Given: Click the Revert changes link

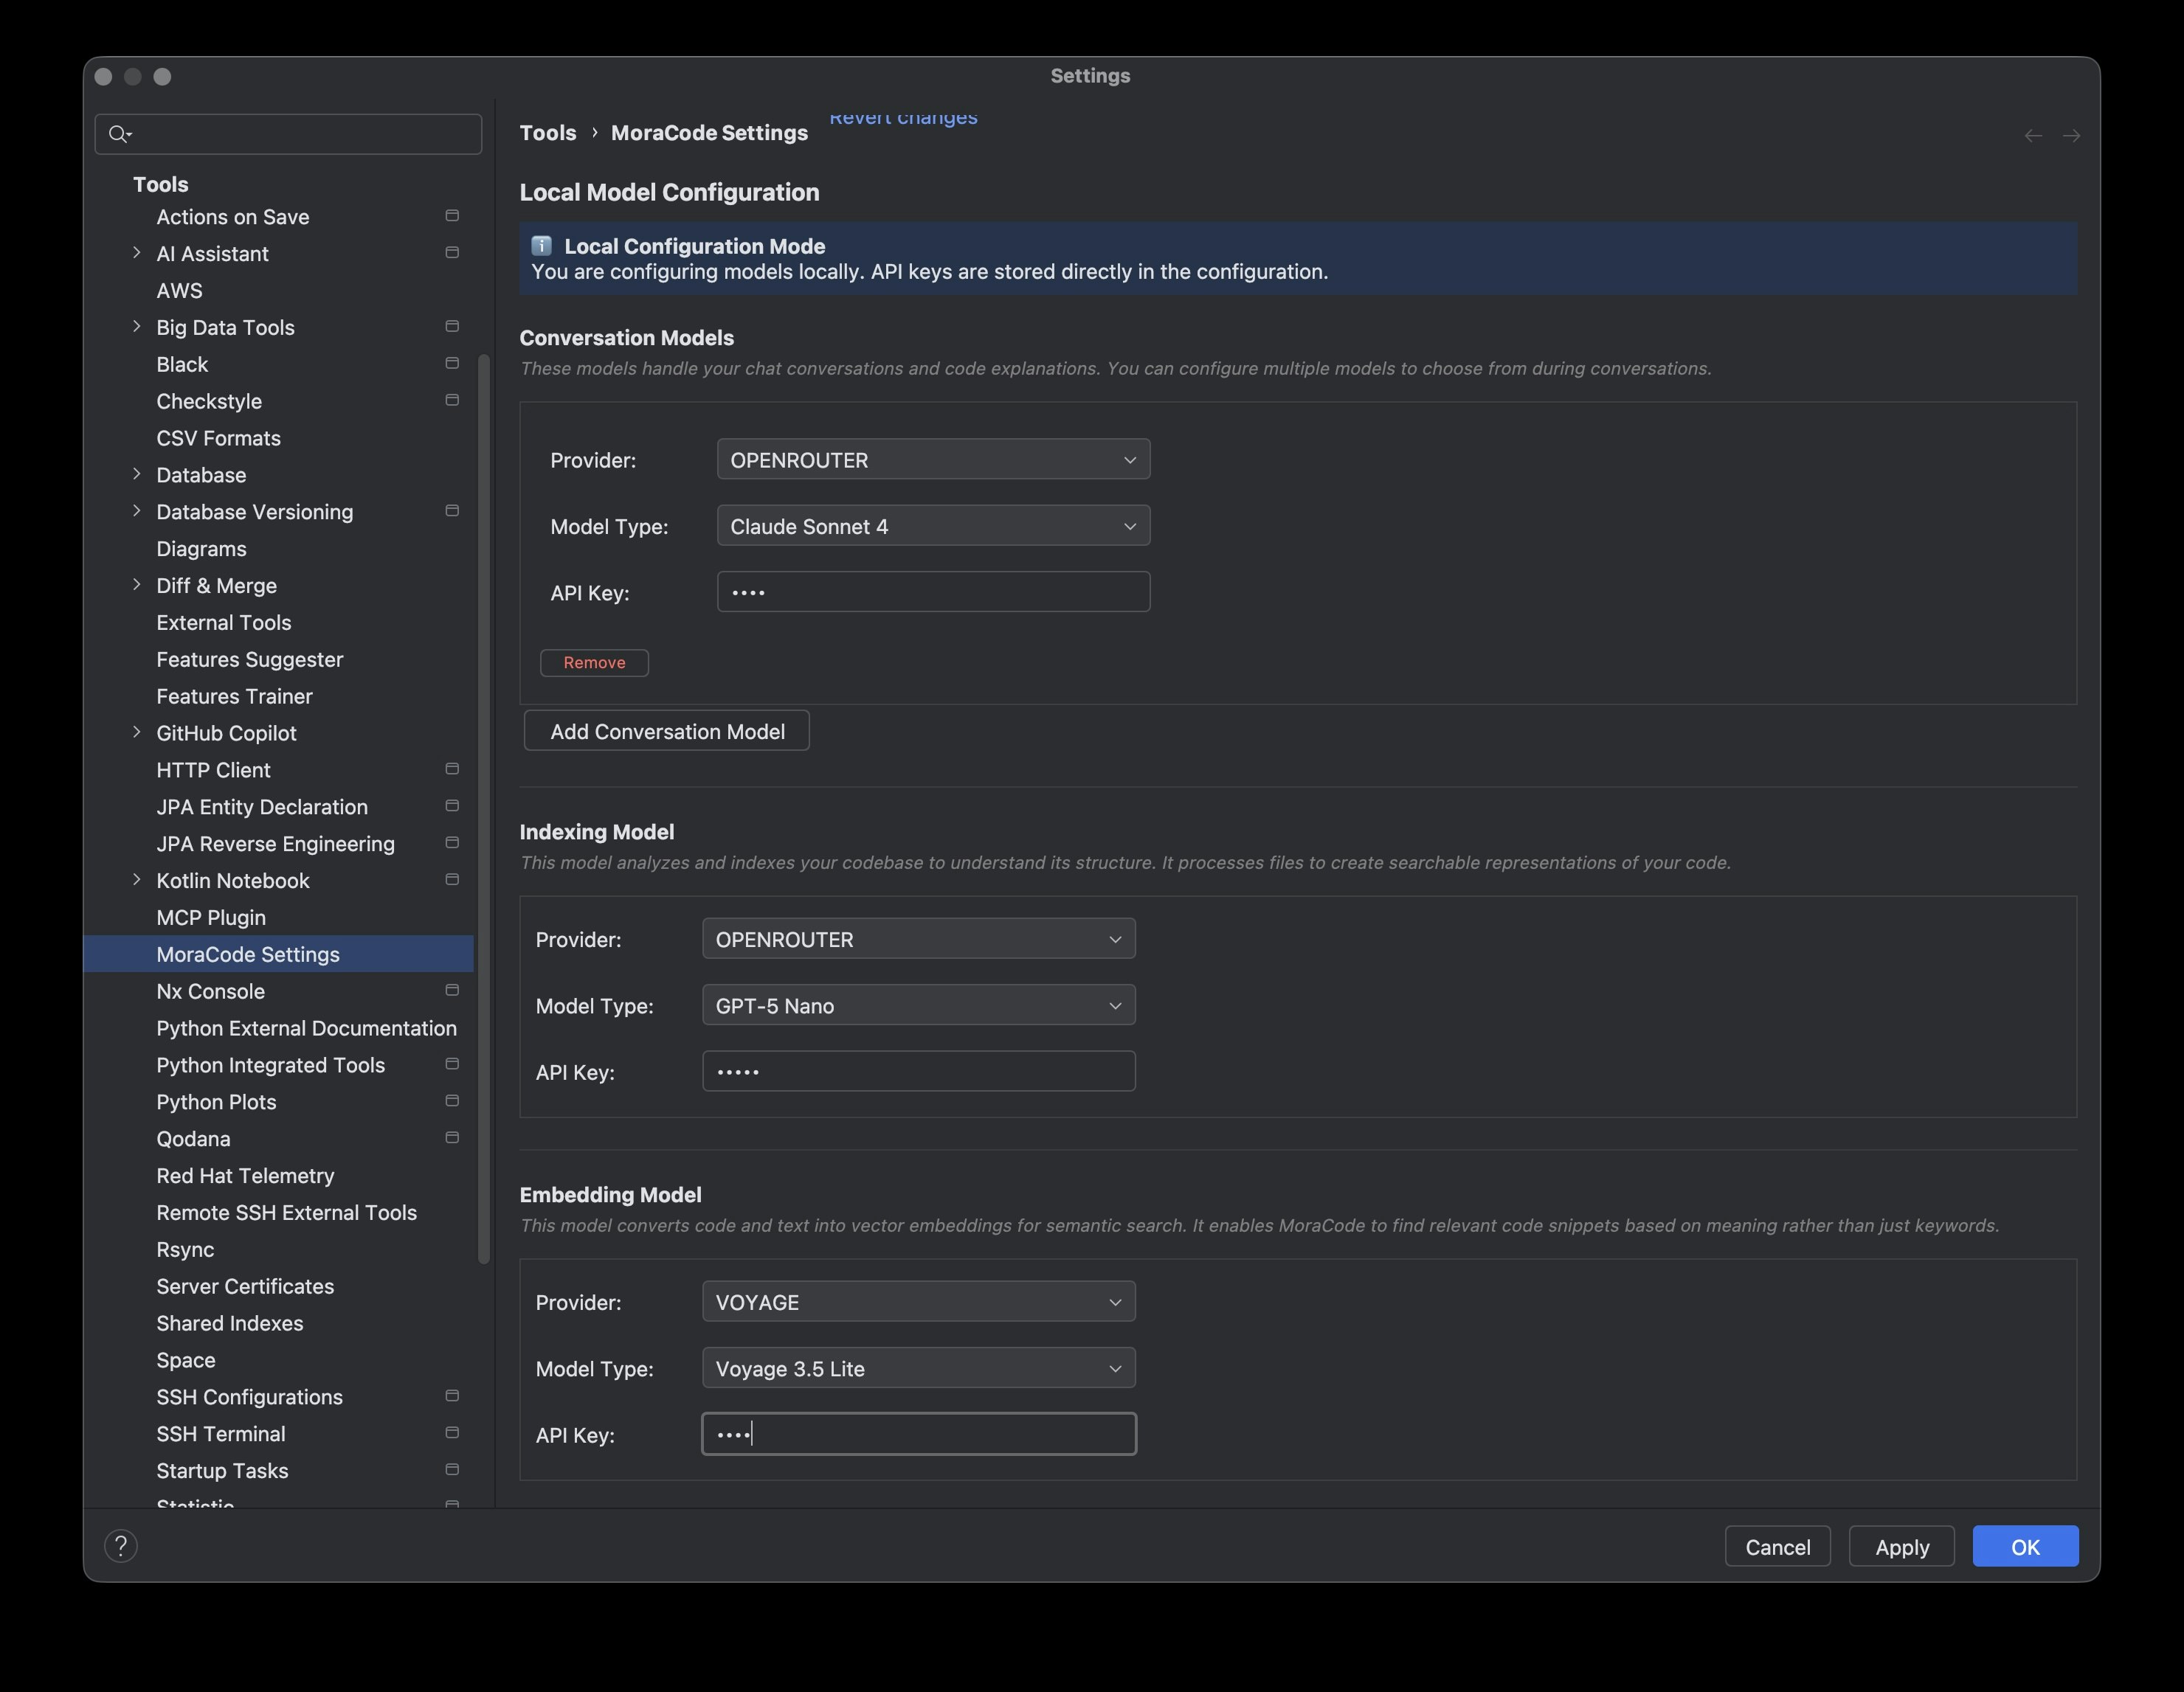Looking at the screenshot, I should (903, 119).
